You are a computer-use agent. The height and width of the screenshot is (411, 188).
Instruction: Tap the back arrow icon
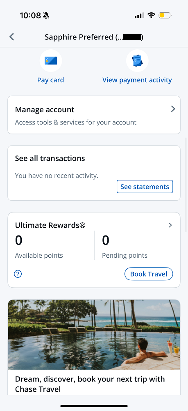pos(11,37)
